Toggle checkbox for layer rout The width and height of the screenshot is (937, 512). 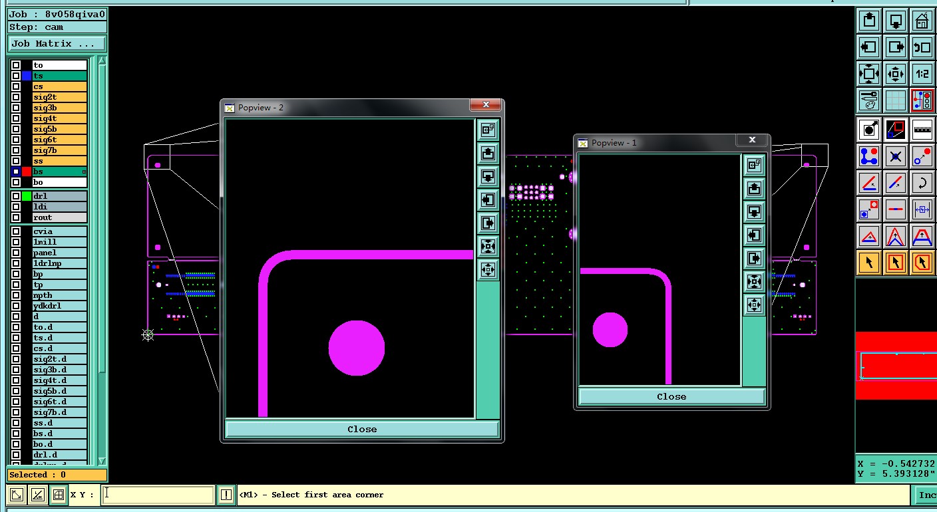(15, 217)
